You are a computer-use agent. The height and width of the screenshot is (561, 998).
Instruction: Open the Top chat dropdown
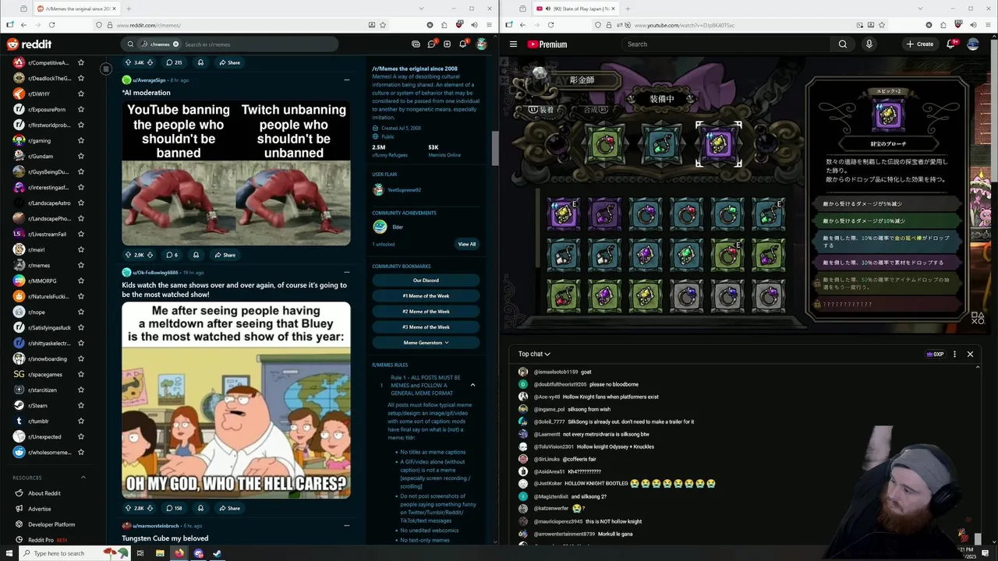click(x=534, y=354)
